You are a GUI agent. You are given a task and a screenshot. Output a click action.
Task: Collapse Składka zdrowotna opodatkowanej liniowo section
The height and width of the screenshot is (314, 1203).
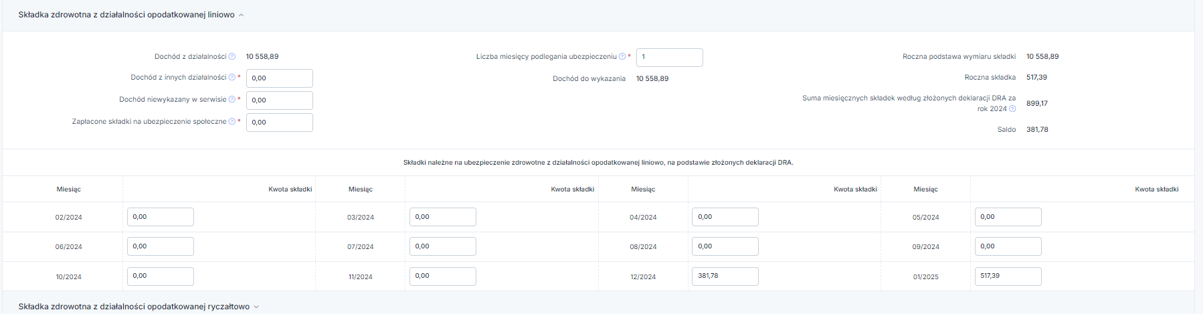242,15
